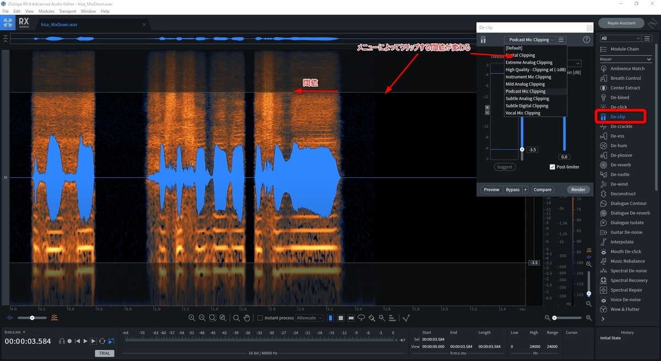Toggle Bypass in De-clip window

[x=513, y=189]
